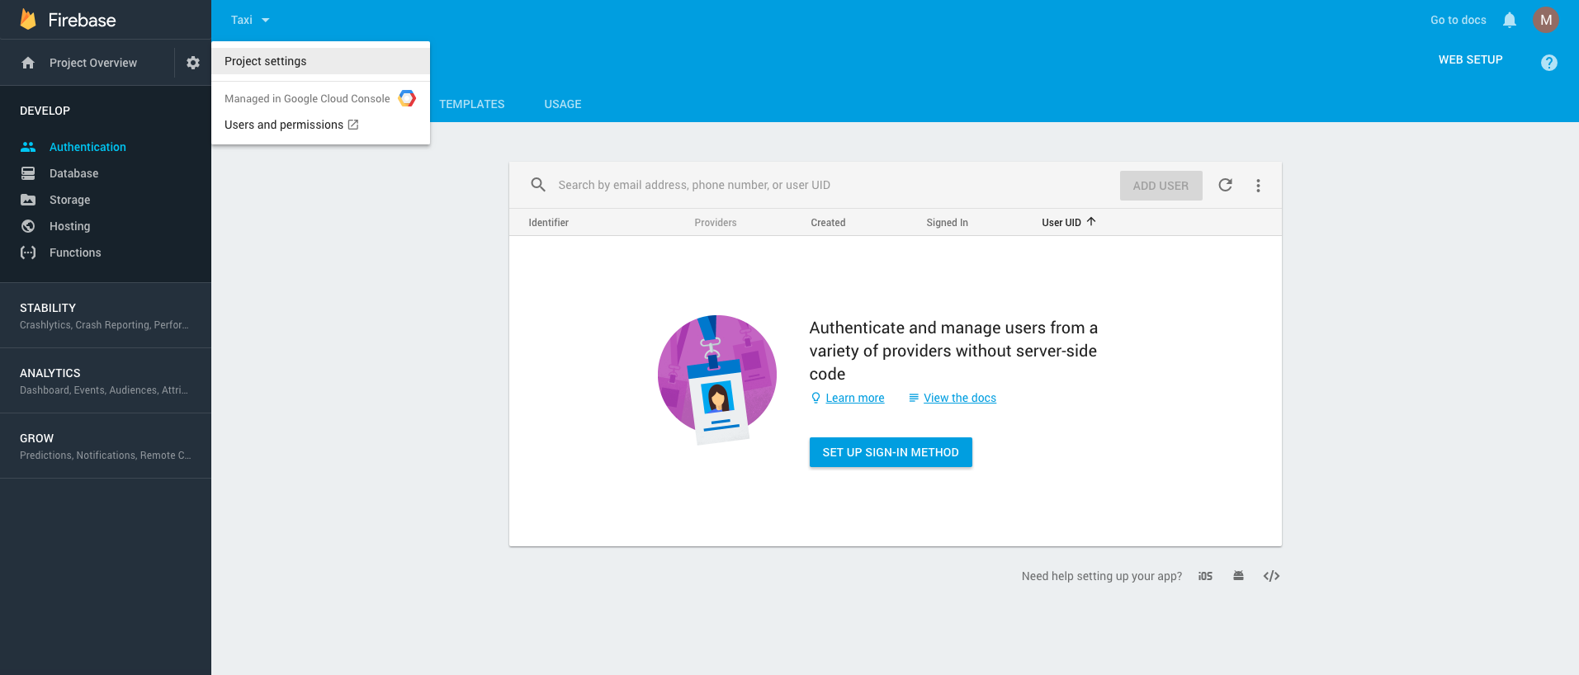The width and height of the screenshot is (1579, 675).
Task: Click the search magnifier icon
Action: pos(538,185)
